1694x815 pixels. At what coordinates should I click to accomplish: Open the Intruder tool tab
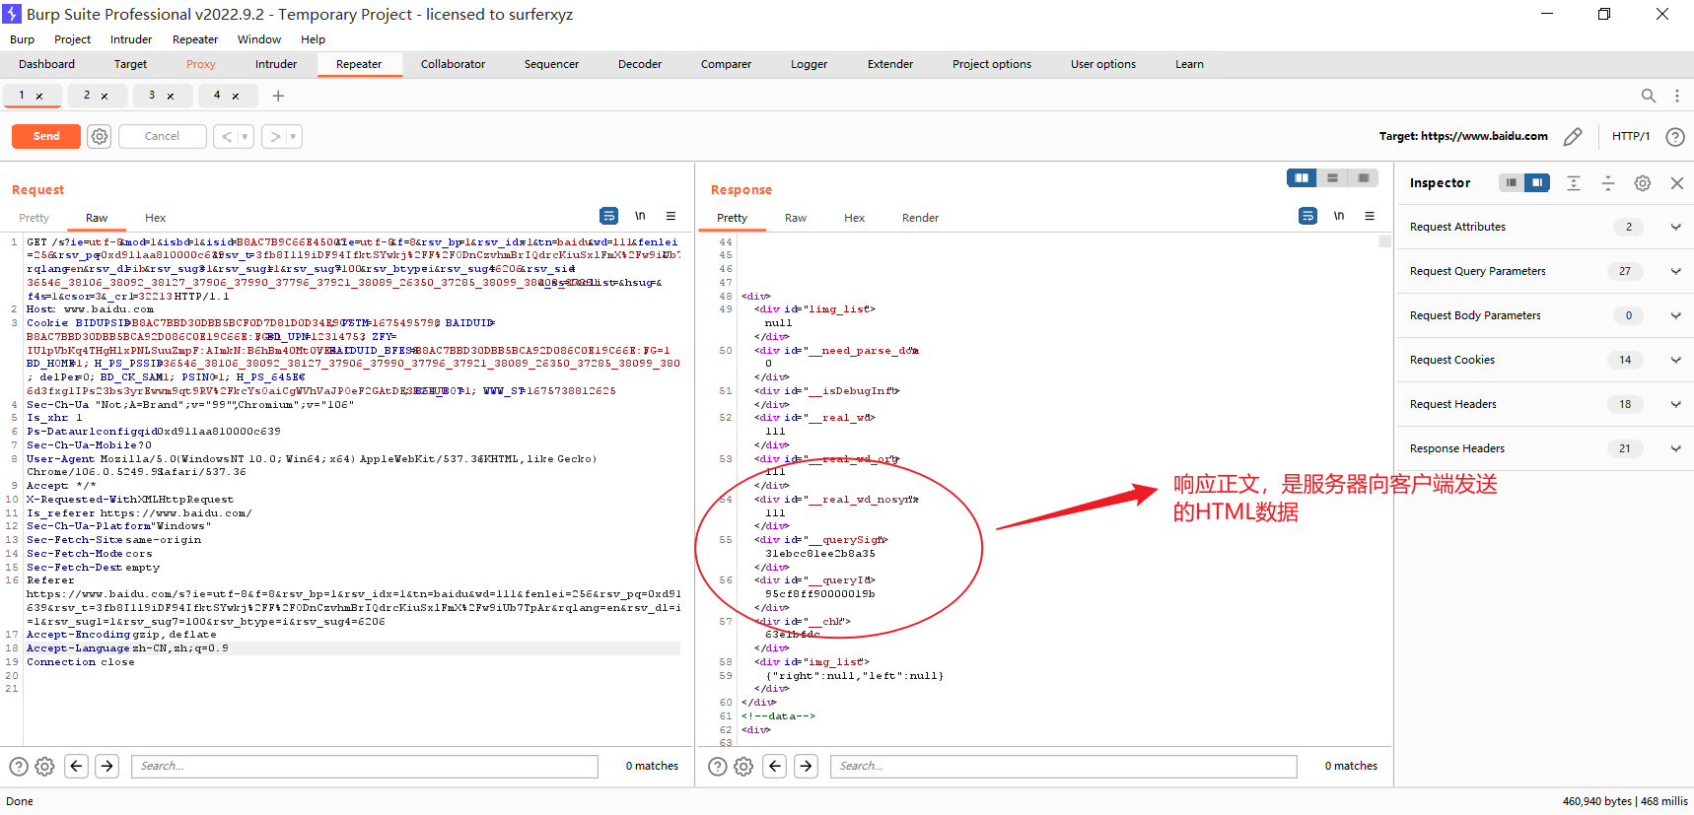(276, 64)
